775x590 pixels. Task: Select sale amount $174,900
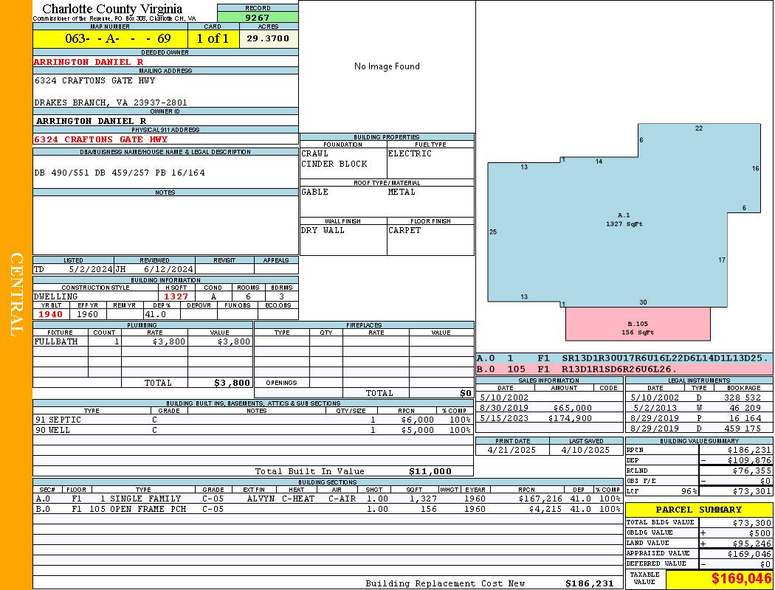pos(570,418)
